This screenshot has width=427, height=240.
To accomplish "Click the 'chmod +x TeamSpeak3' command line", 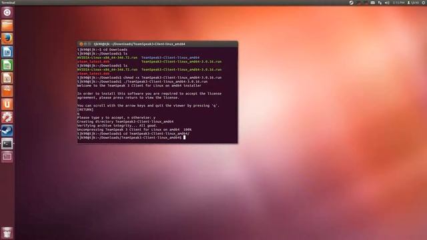I will [149, 77].
